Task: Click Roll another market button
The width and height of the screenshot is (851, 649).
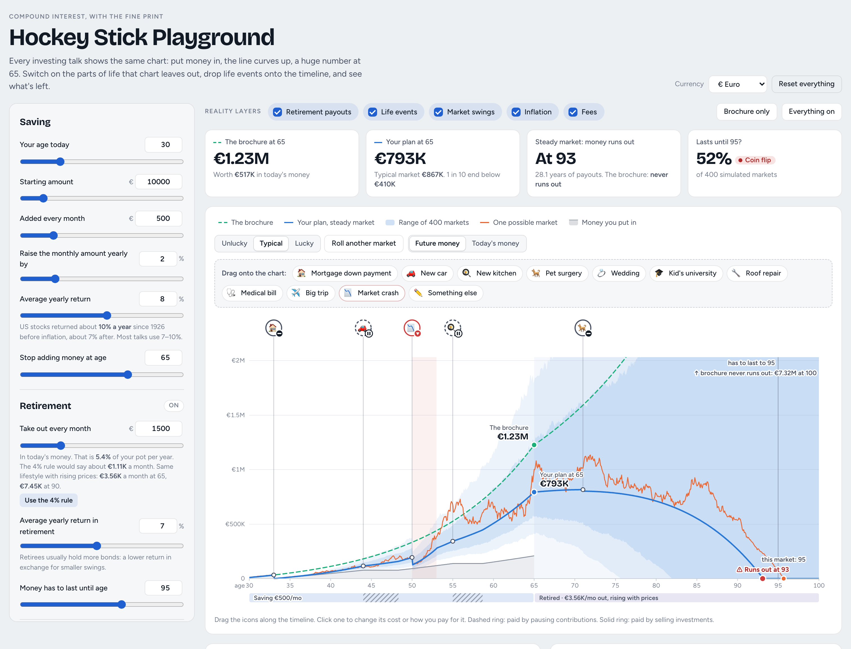Action: 364,244
